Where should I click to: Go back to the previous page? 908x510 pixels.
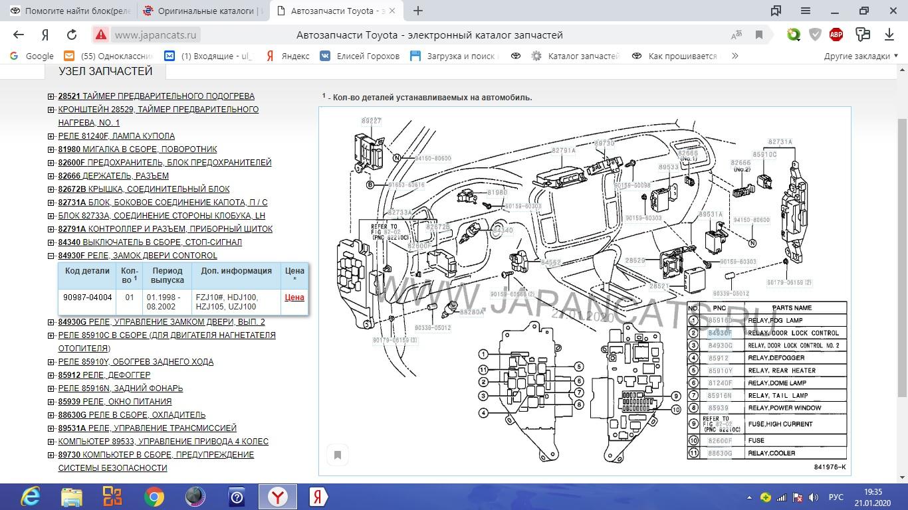[x=19, y=35]
